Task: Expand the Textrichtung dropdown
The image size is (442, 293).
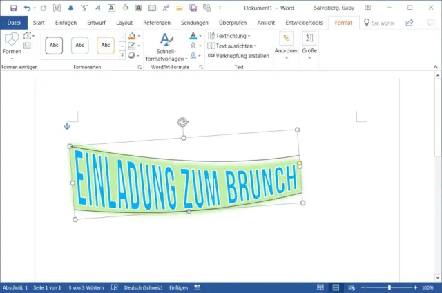Action: click(x=233, y=35)
